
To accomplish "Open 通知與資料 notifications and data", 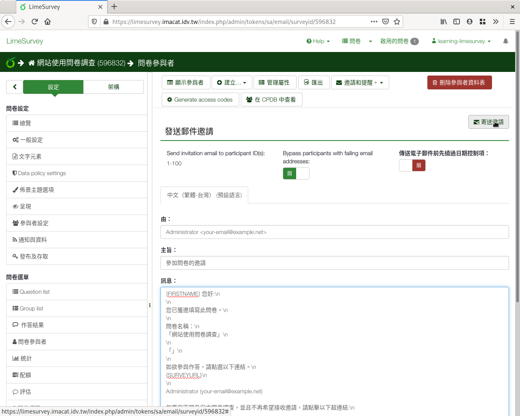I will click(77, 240).
